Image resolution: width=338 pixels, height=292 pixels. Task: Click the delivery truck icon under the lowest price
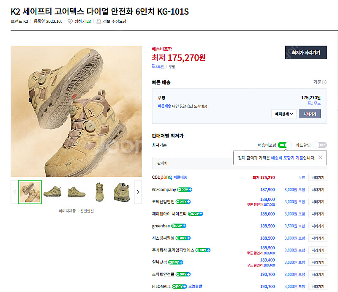click(154, 66)
